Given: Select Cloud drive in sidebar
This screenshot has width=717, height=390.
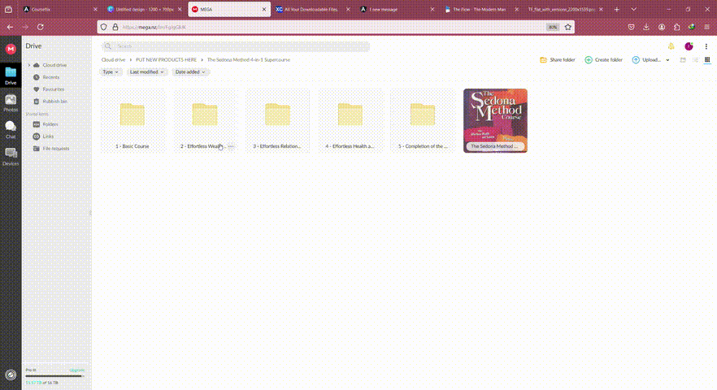Looking at the screenshot, I should click(x=54, y=65).
